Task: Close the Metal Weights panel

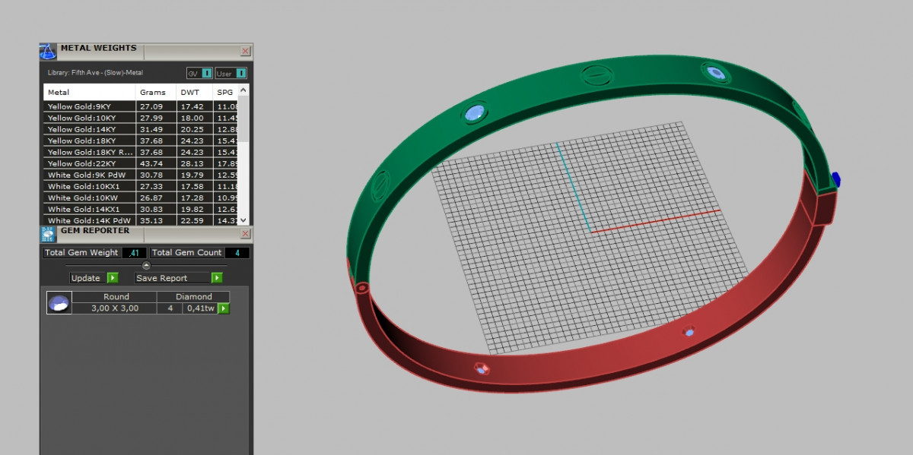Action: pyautogui.click(x=245, y=51)
